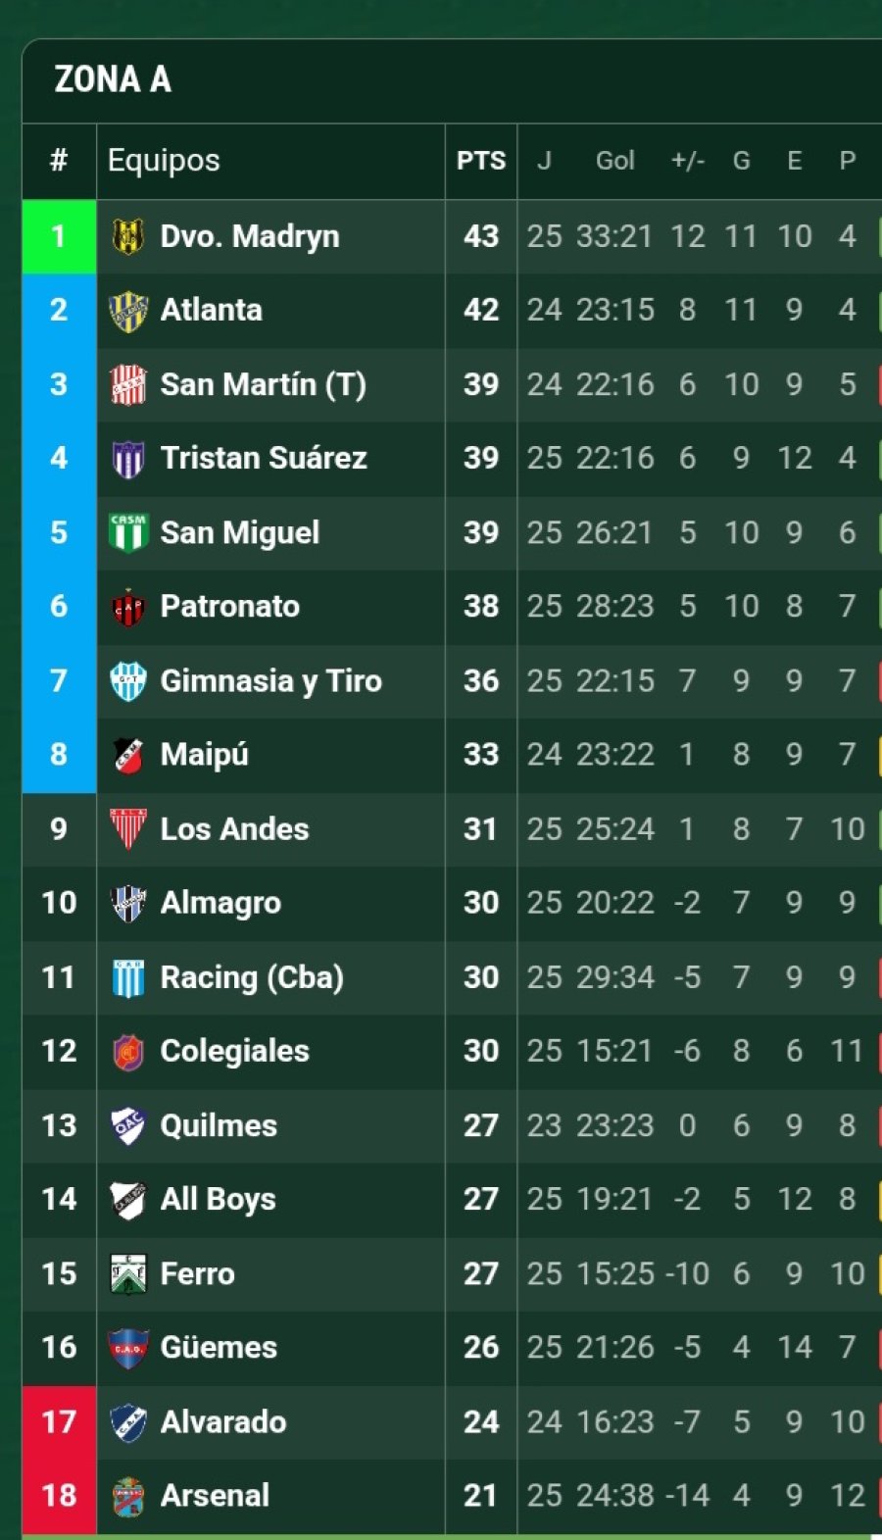Open the Tristan Suárez team link
Screen dimensions: 882x1540
(x=264, y=458)
